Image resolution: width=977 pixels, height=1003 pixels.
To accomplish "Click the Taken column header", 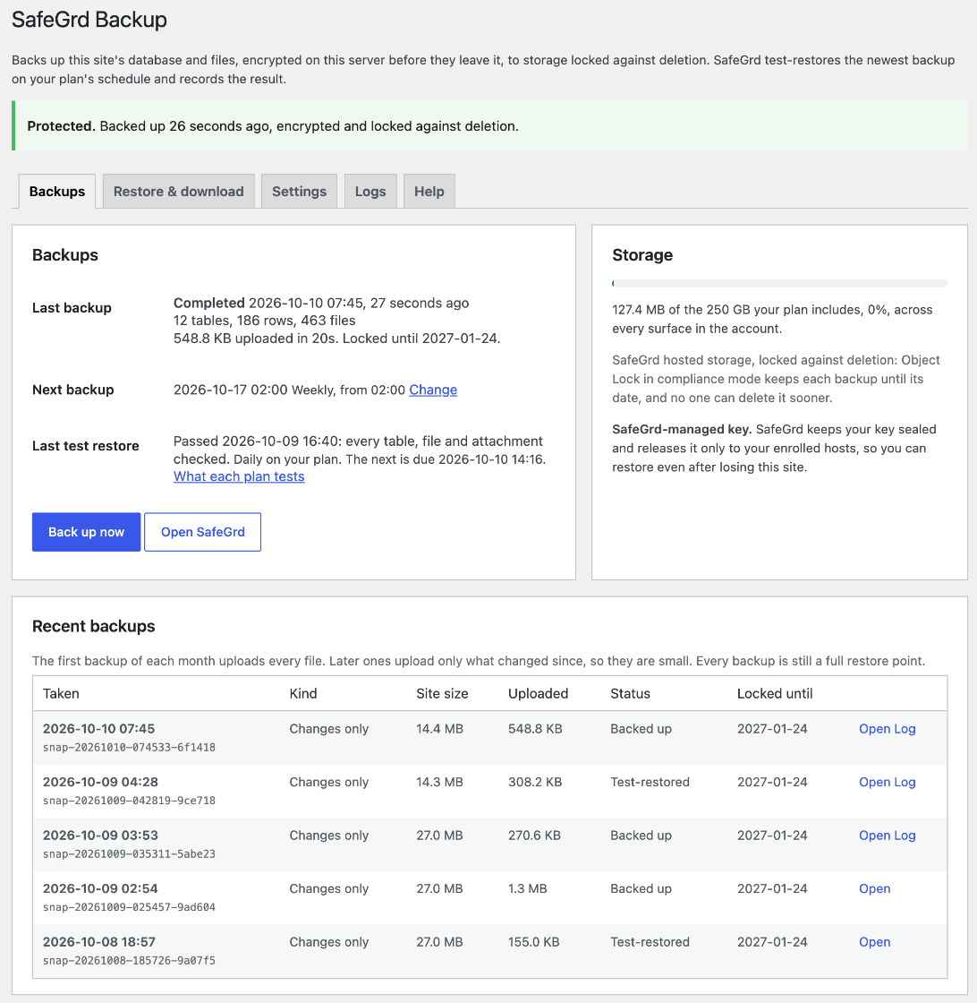I will tap(61, 693).
